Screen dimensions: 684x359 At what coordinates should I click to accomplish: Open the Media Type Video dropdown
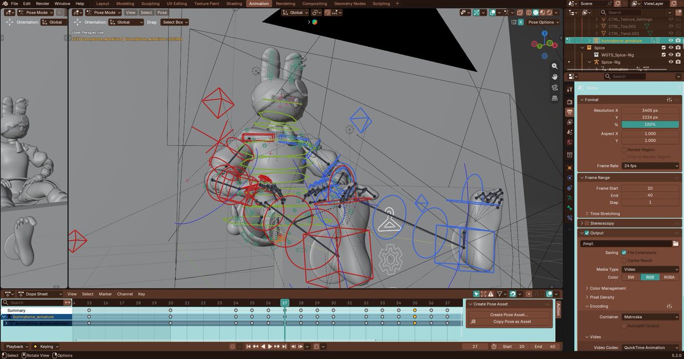(650, 269)
